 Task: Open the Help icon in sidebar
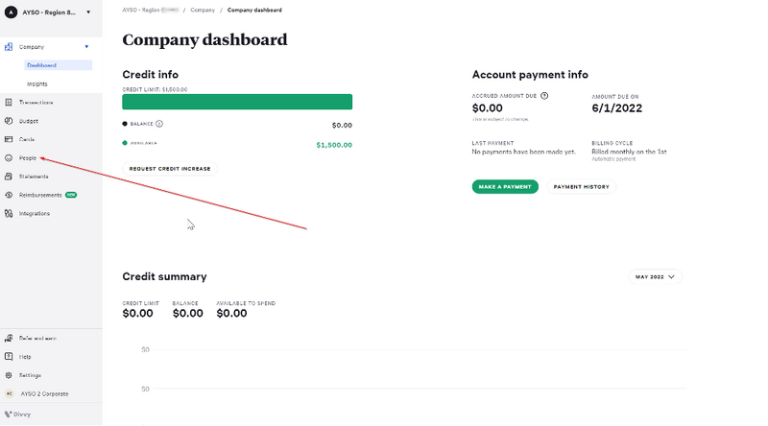coord(9,356)
